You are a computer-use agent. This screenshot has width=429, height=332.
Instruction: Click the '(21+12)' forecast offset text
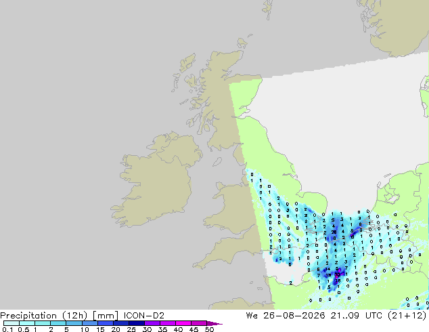tap(407, 316)
